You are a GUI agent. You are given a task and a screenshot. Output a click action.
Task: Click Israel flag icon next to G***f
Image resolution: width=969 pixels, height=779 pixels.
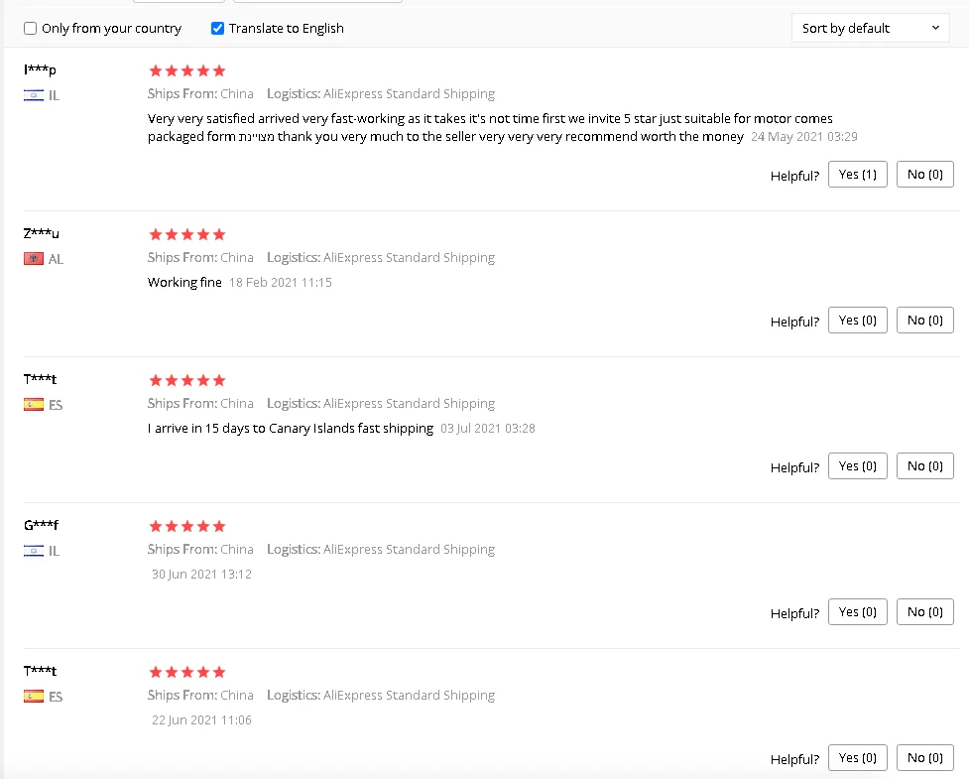coord(34,550)
